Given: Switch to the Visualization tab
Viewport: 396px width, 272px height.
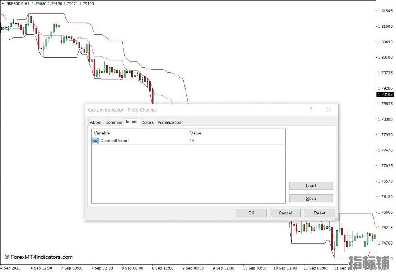Looking at the screenshot, I should 169,122.
